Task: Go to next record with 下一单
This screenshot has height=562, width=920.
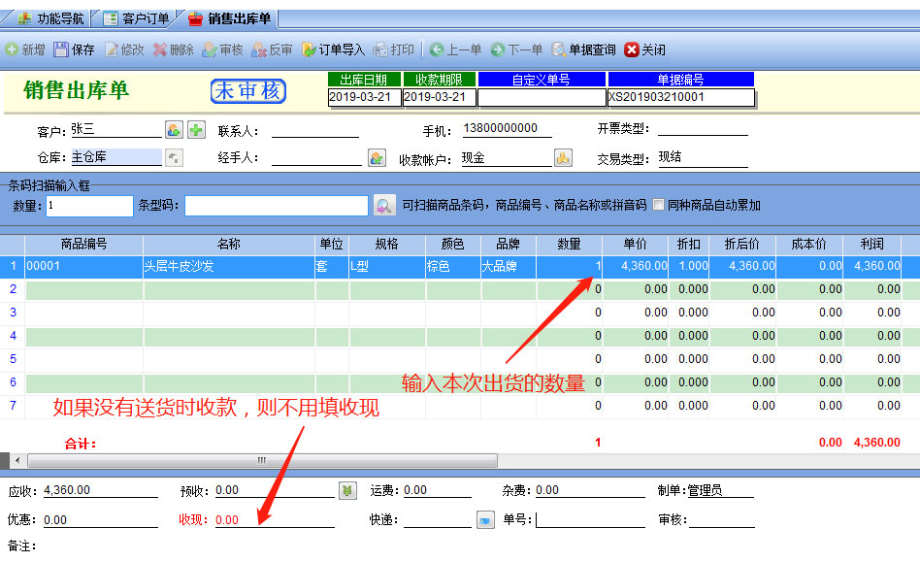Action: (498, 50)
